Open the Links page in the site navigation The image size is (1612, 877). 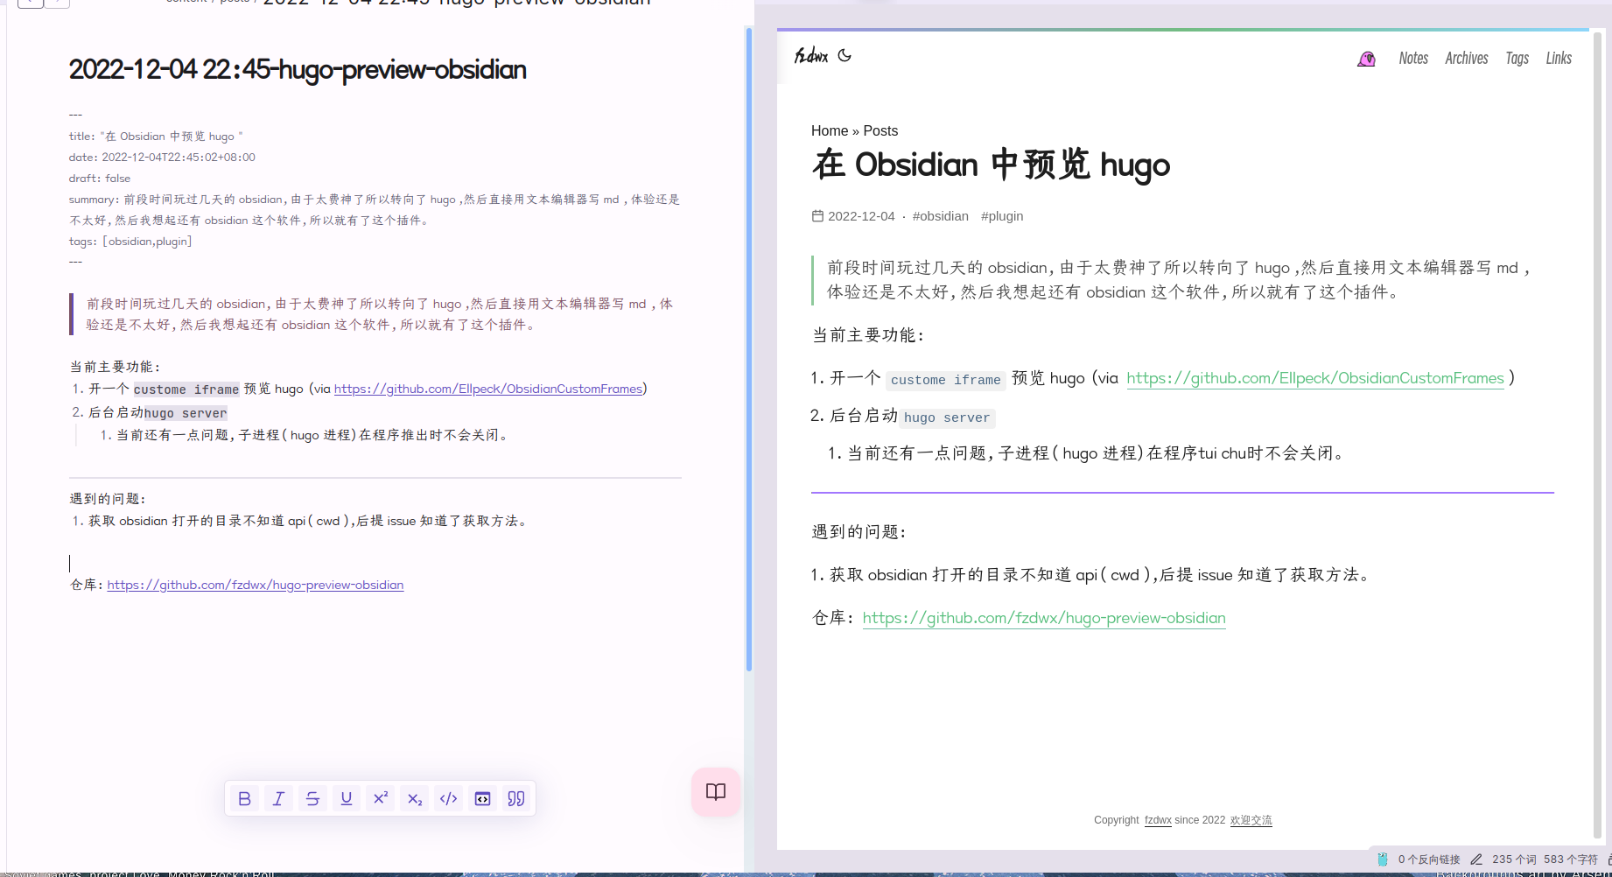tap(1558, 58)
